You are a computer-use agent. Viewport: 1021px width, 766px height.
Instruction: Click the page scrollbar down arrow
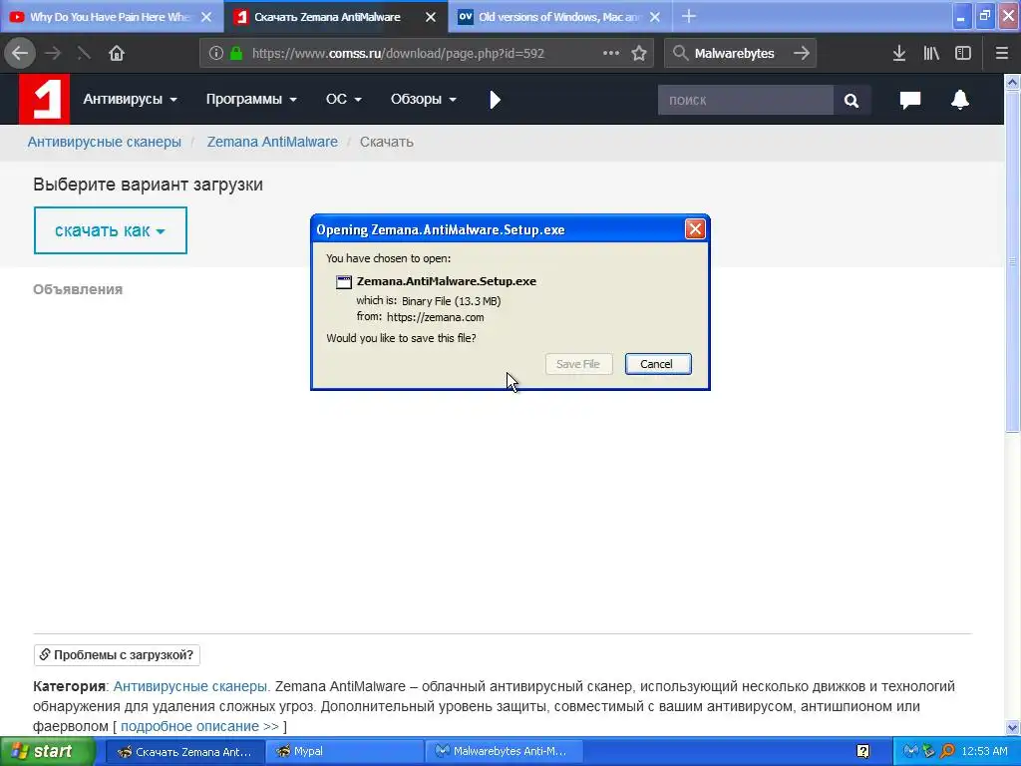(x=1012, y=727)
